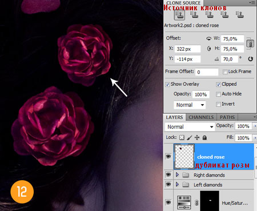Open the overlay blend mode Normal dropdown
The width and height of the screenshot is (257, 211).
(190, 105)
